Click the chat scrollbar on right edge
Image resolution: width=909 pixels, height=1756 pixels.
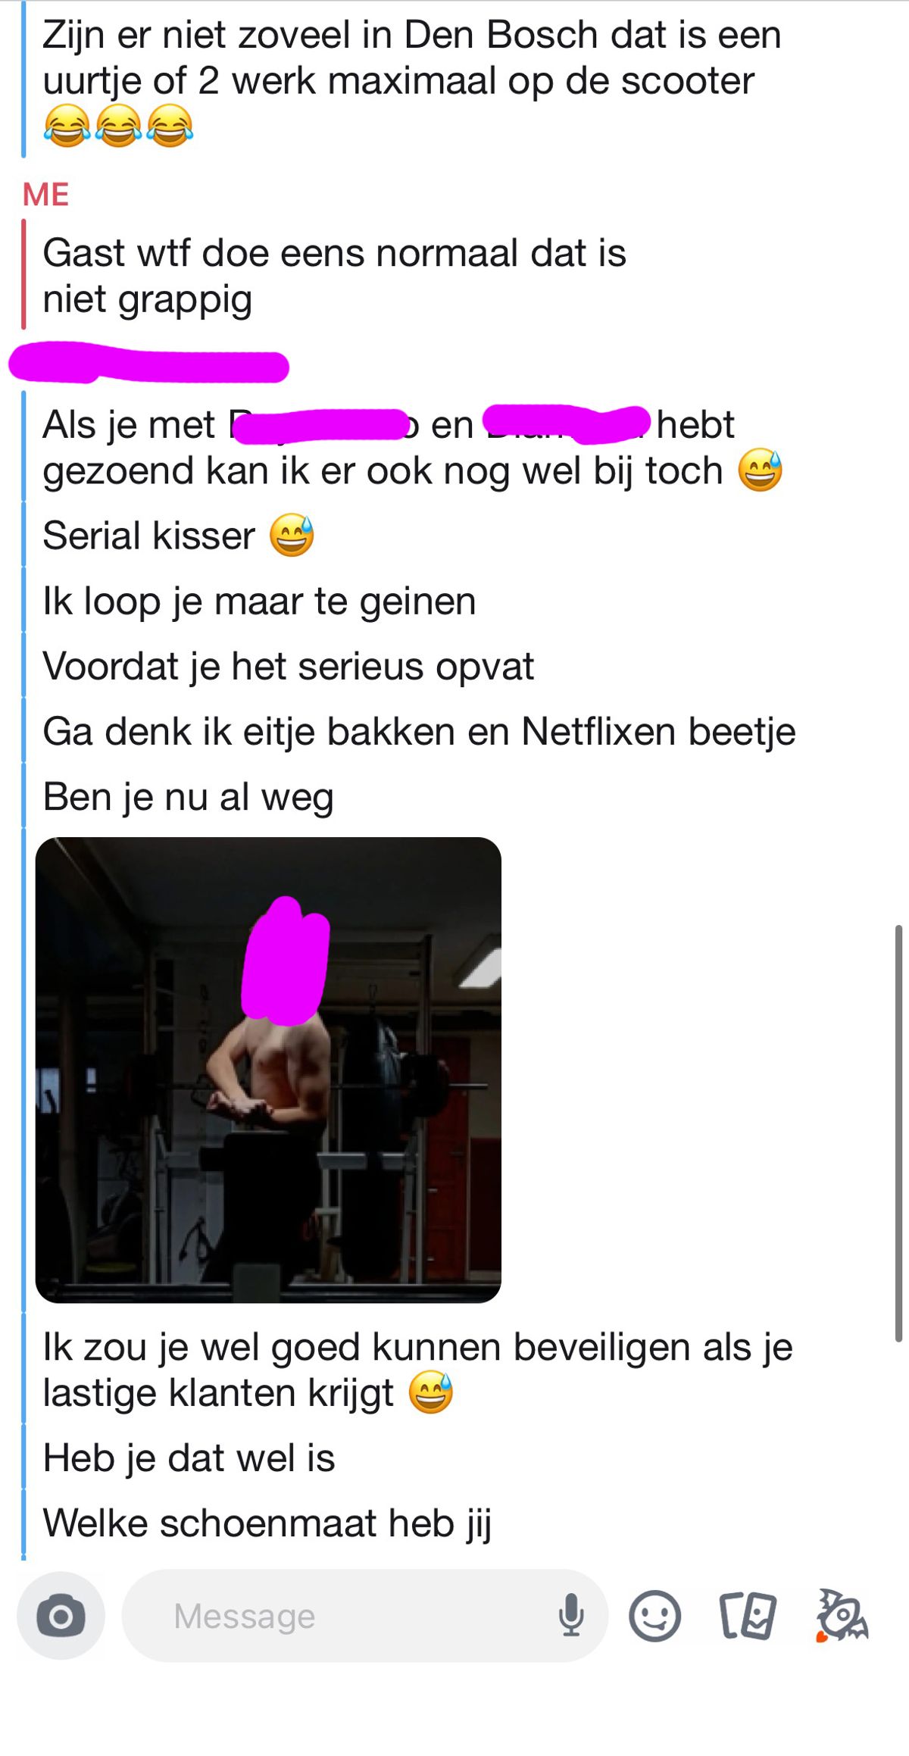898,1134
